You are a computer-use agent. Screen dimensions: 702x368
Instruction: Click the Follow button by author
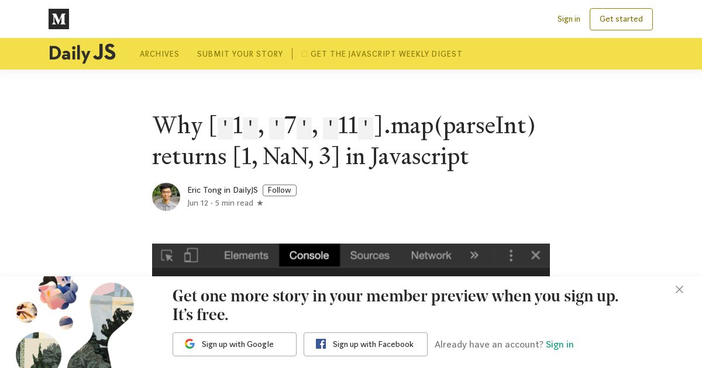(x=280, y=190)
